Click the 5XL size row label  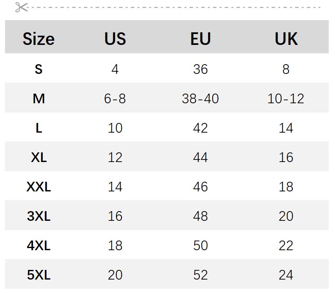[x=39, y=275]
